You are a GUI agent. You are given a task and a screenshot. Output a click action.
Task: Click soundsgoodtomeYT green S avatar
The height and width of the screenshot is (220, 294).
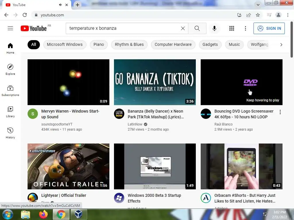point(33,114)
